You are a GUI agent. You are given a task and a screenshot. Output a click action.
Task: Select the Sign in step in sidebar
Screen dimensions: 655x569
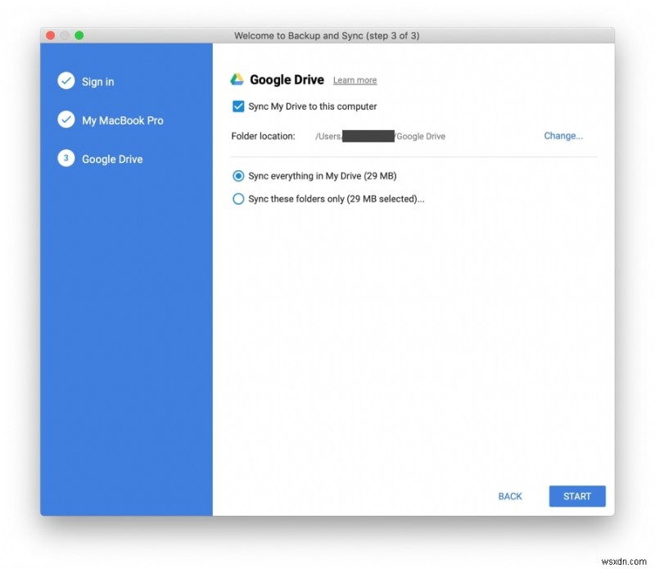click(x=97, y=81)
